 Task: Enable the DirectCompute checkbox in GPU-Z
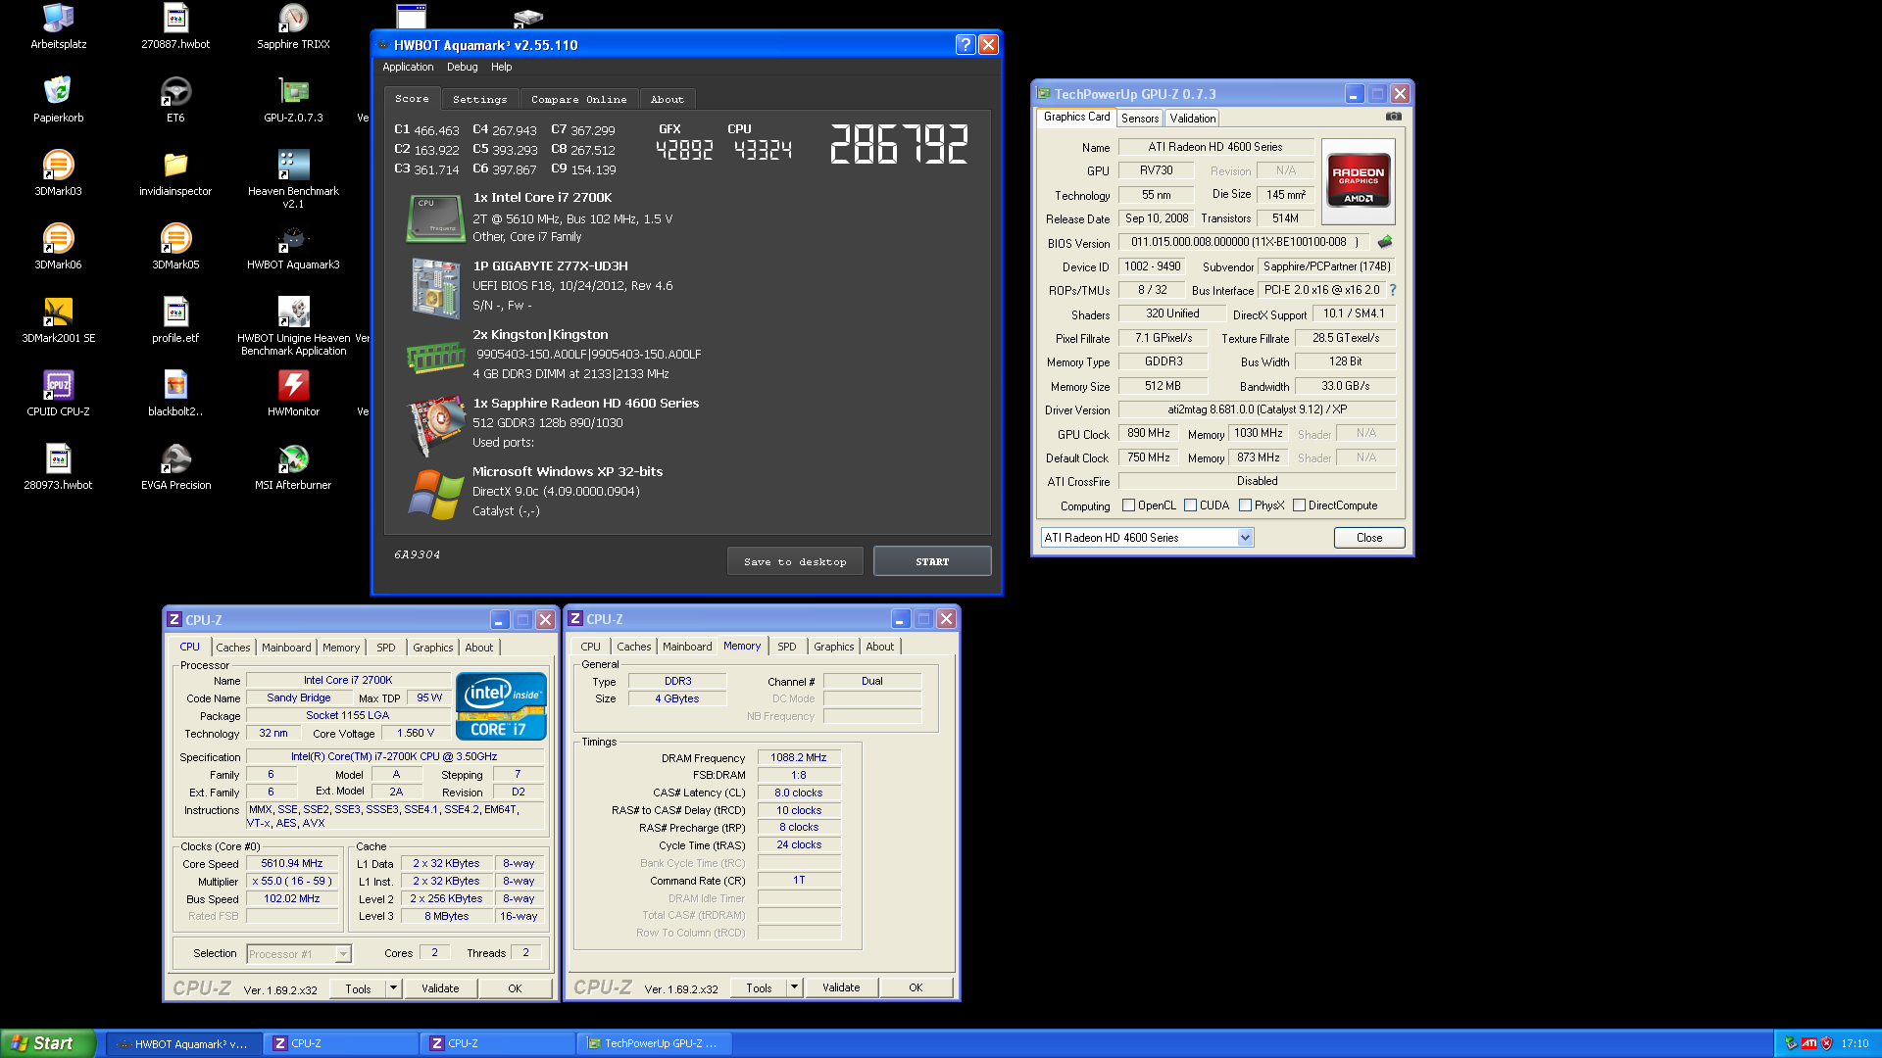pyautogui.click(x=1299, y=505)
